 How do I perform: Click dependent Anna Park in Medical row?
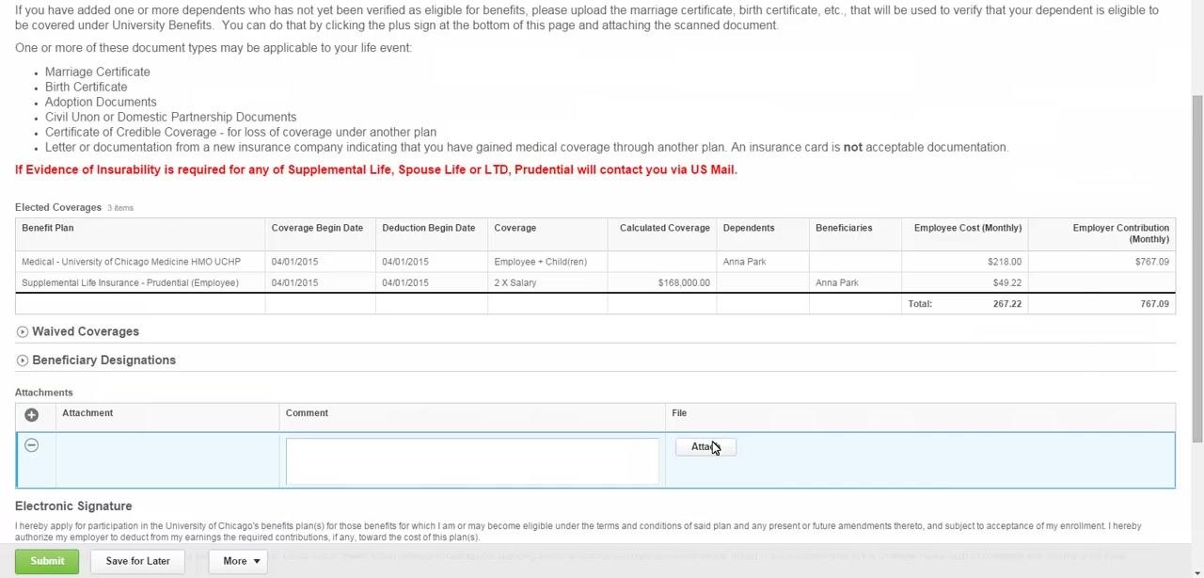744,262
